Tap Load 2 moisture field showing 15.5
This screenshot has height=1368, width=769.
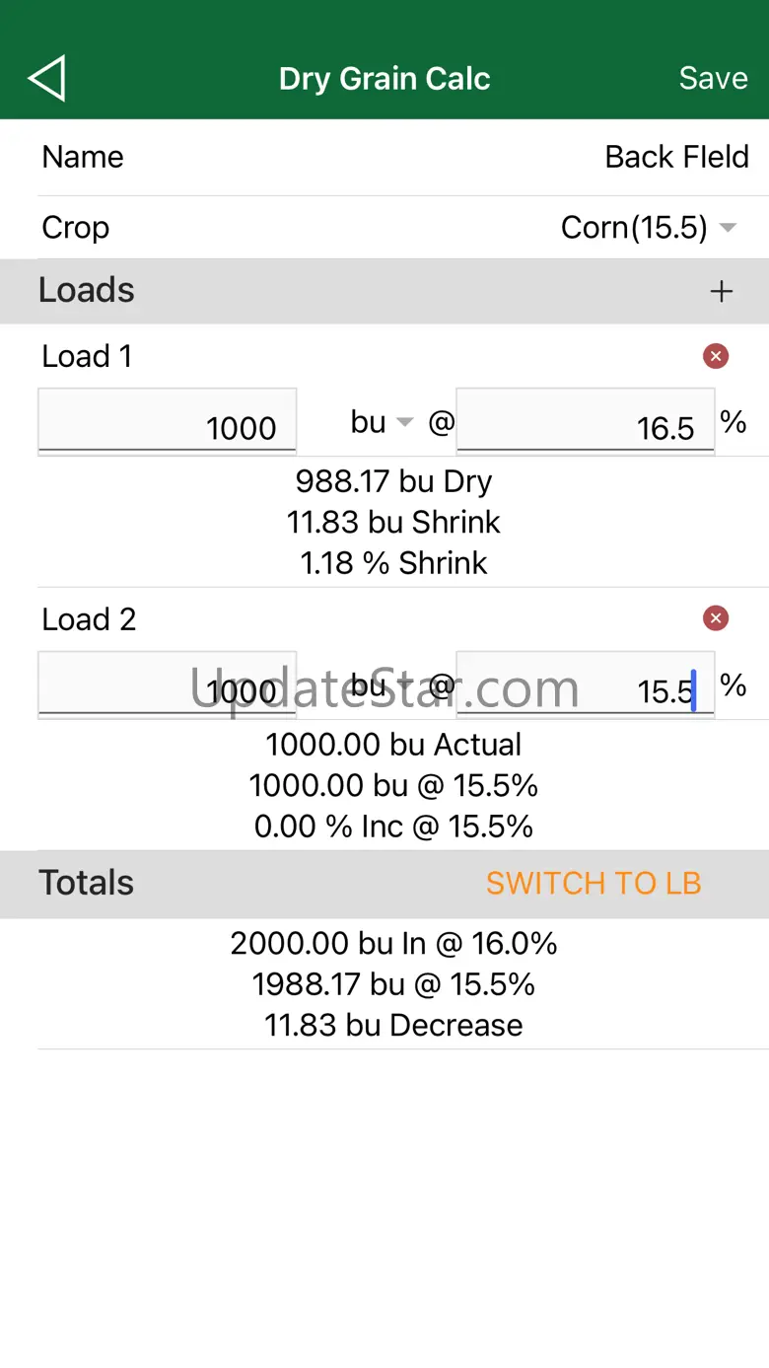click(585, 685)
